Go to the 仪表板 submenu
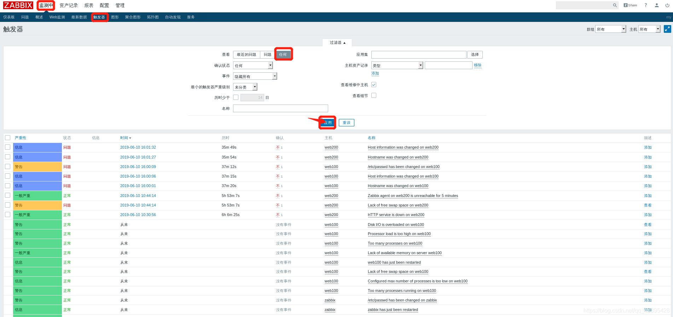 coord(9,17)
